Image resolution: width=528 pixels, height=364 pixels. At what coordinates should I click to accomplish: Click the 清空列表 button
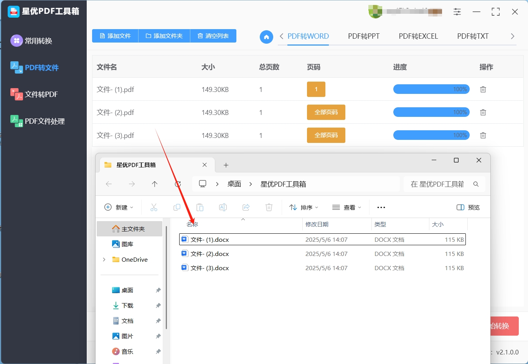click(x=213, y=36)
